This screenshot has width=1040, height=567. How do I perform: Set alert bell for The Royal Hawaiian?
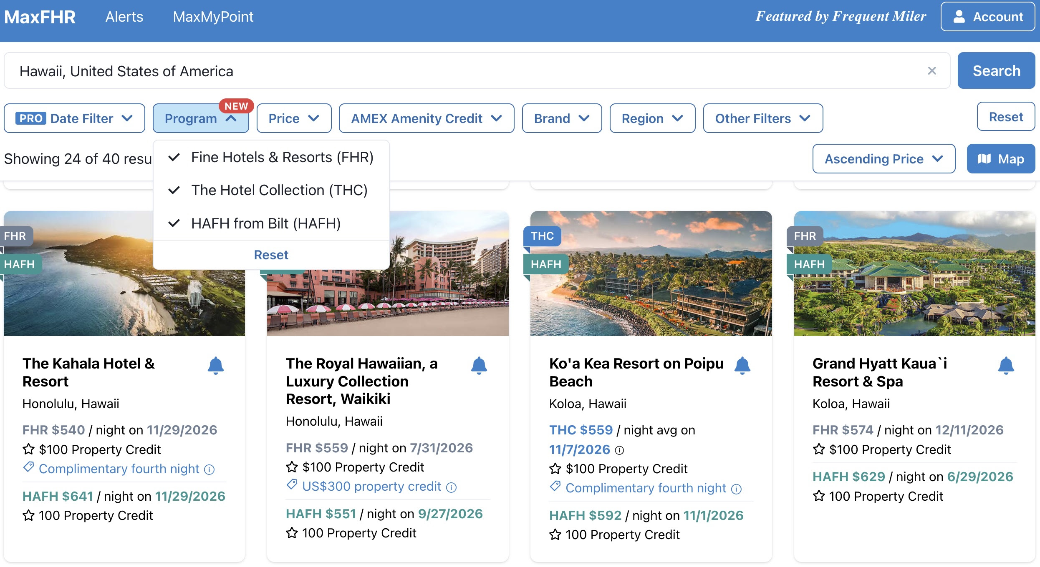point(479,366)
